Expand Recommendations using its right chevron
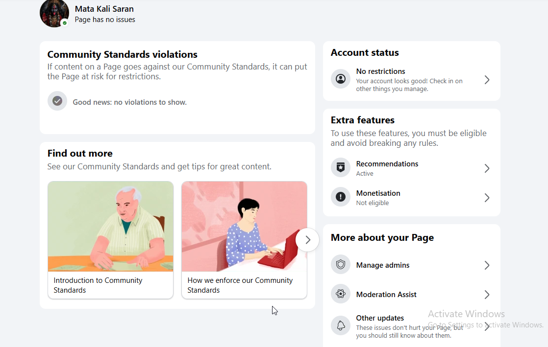The image size is (548, 347). coord(487,169)
